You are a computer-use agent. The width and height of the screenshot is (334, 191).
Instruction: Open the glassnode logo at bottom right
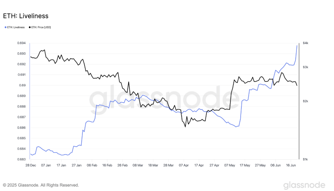[x=304, y=185]
